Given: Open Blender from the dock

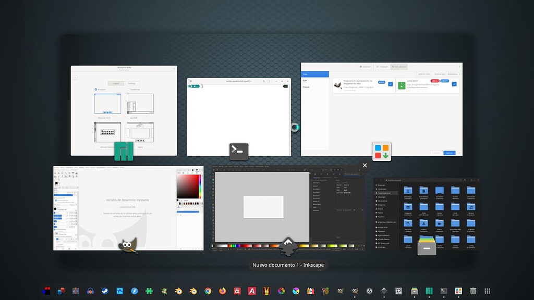Looking at the screenshot, I should [x=178, y=291].
